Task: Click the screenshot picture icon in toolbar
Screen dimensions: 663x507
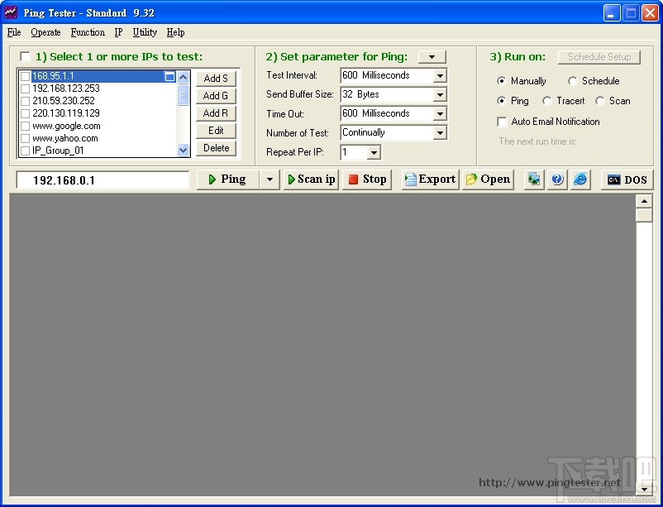Action: pyautogui.click(x=533, y=179)
